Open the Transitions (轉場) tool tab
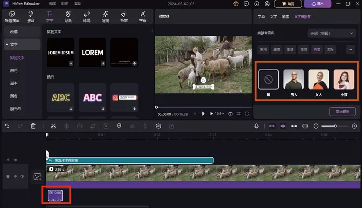 tap(86, 17)
